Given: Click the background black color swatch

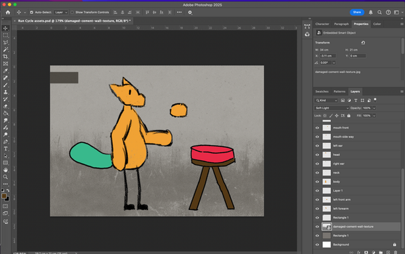Looking at the screenshot, I should click(x=7, y=199).
